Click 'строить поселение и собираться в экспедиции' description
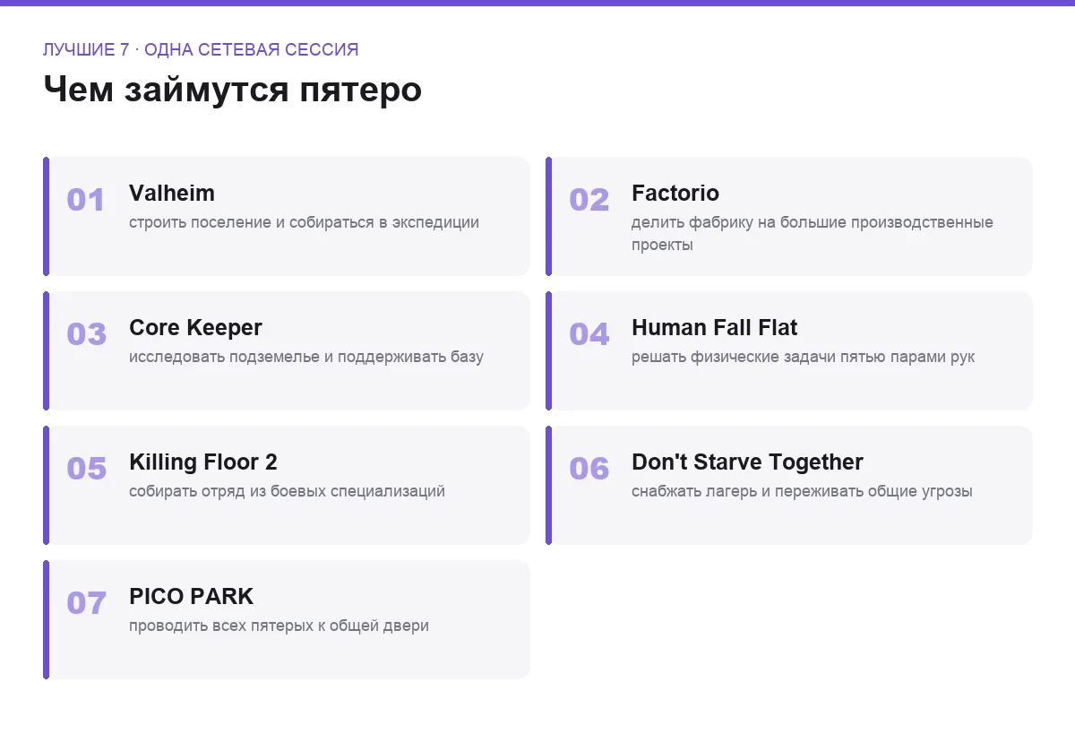This screenshot has width=1075, height=734. (304, 222)
